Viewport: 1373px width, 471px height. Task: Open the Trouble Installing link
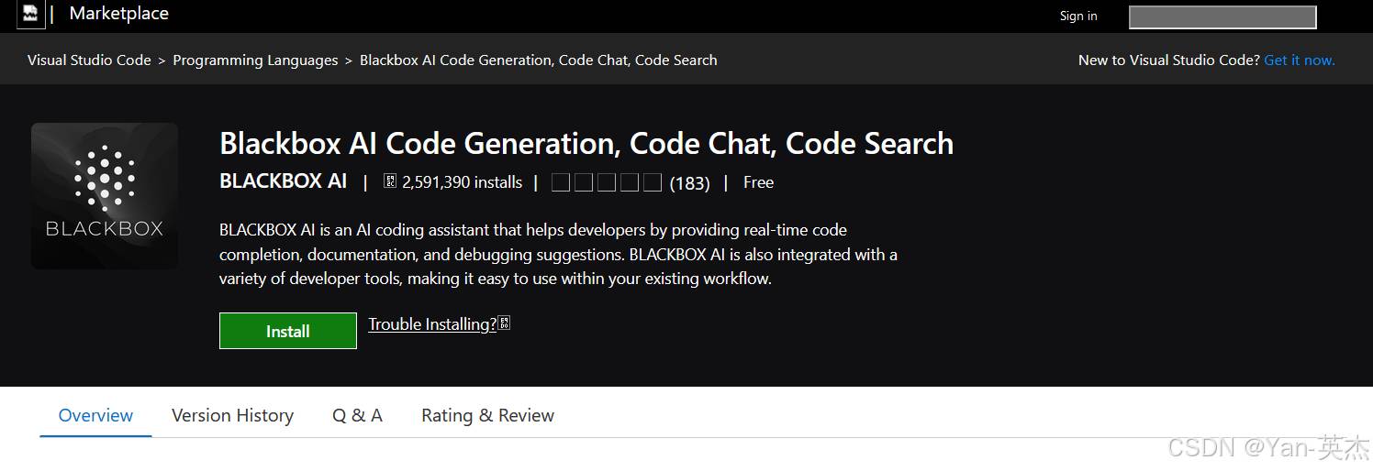point(432,324)
